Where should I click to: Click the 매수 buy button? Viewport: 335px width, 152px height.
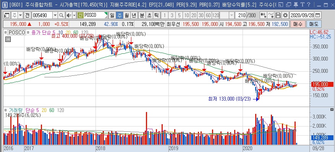click(x=298, y=24)
